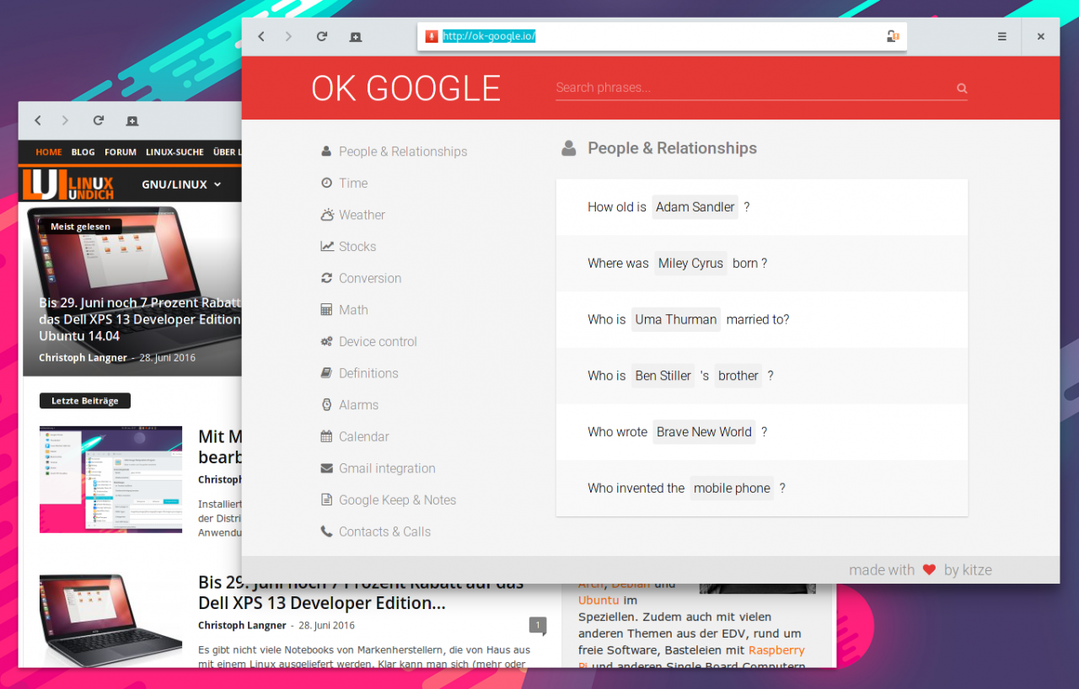Select the Stocks category

click(x=357, y=246)
